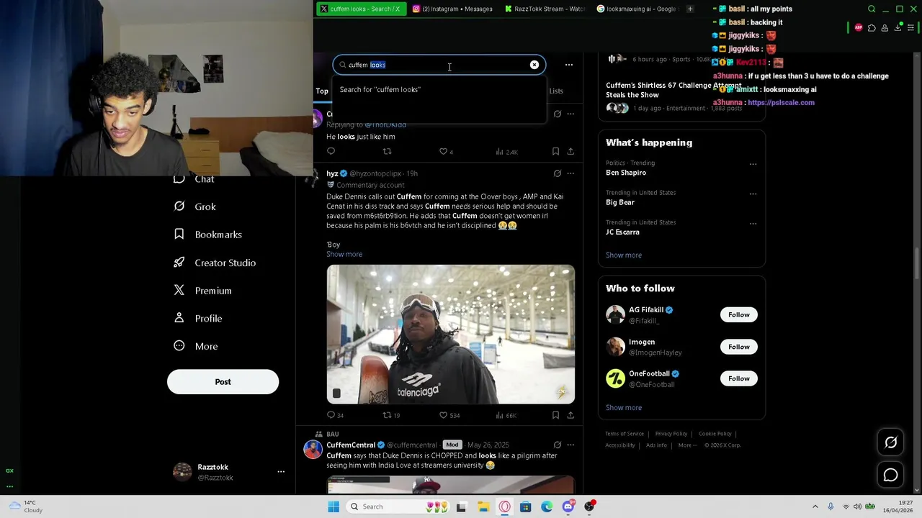Open browser downloads icon
Screen dimensions: 922x518
898,28
